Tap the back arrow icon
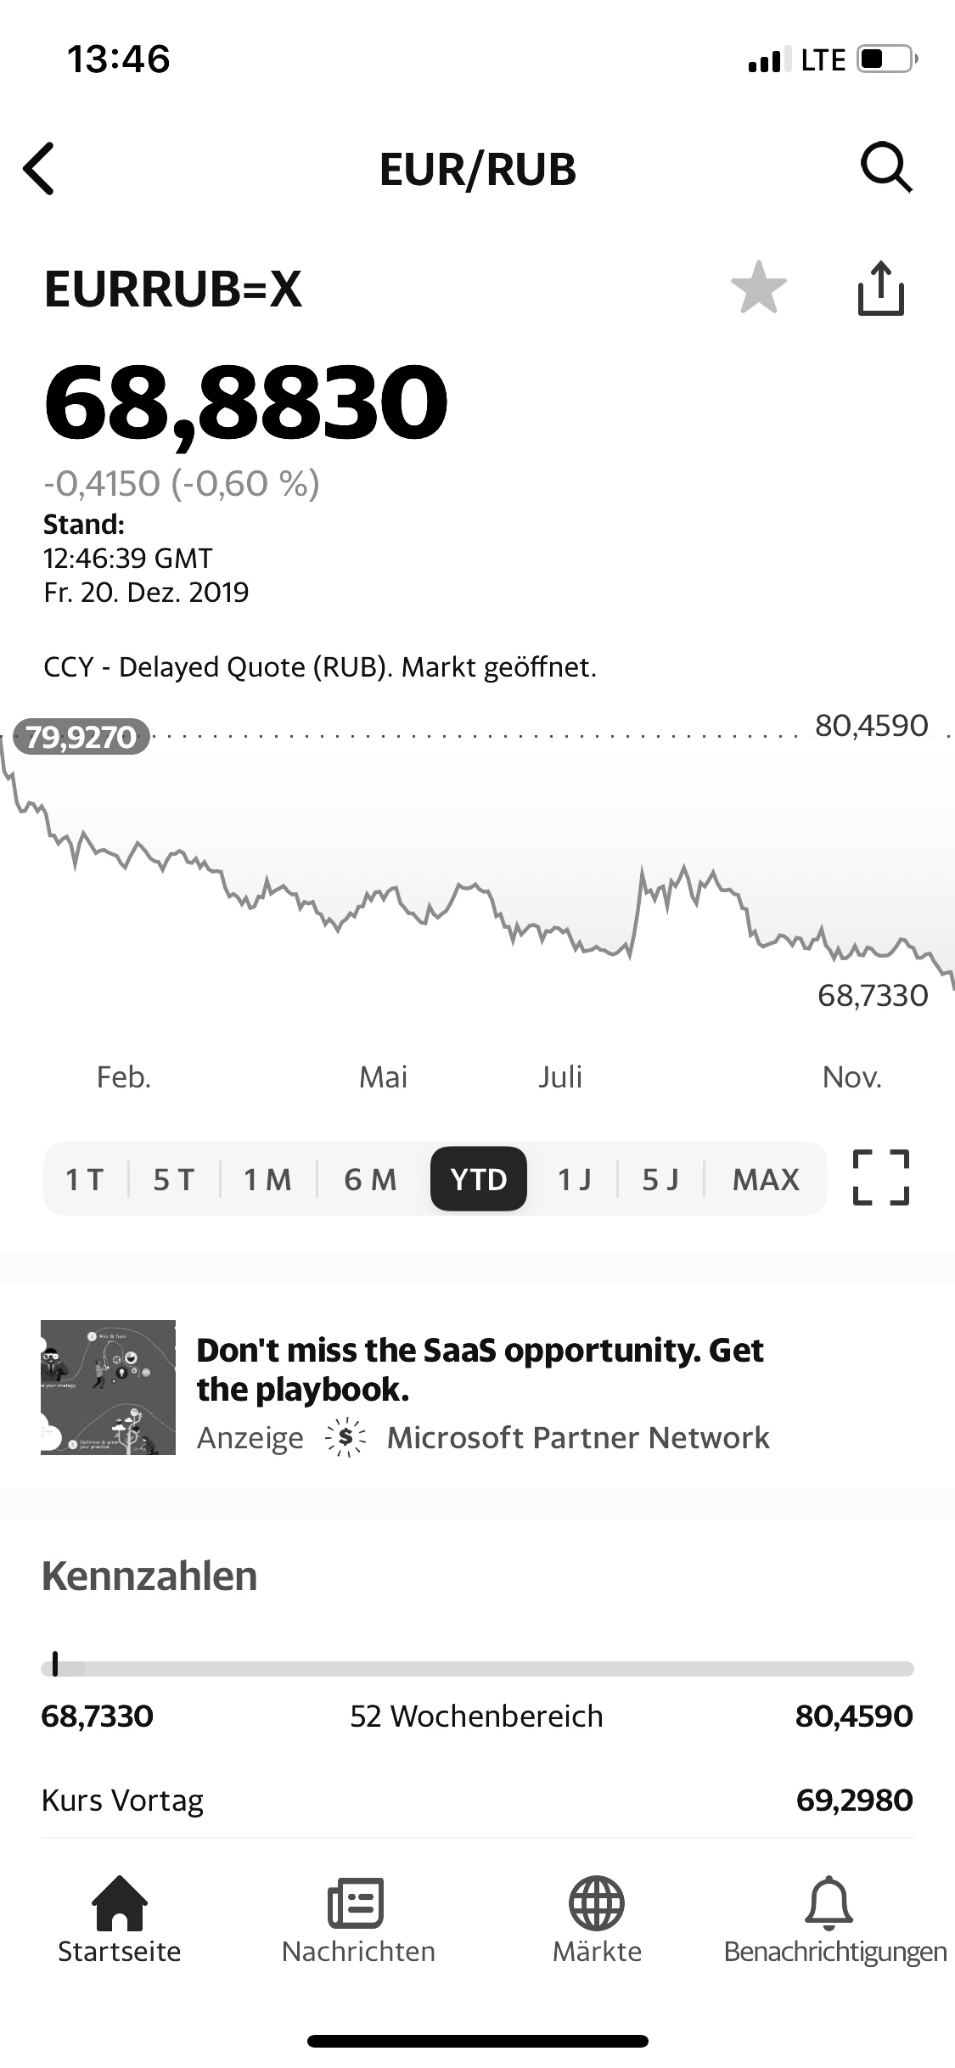The height and width of the screenshot is (2068, 955). pos(40,168)
